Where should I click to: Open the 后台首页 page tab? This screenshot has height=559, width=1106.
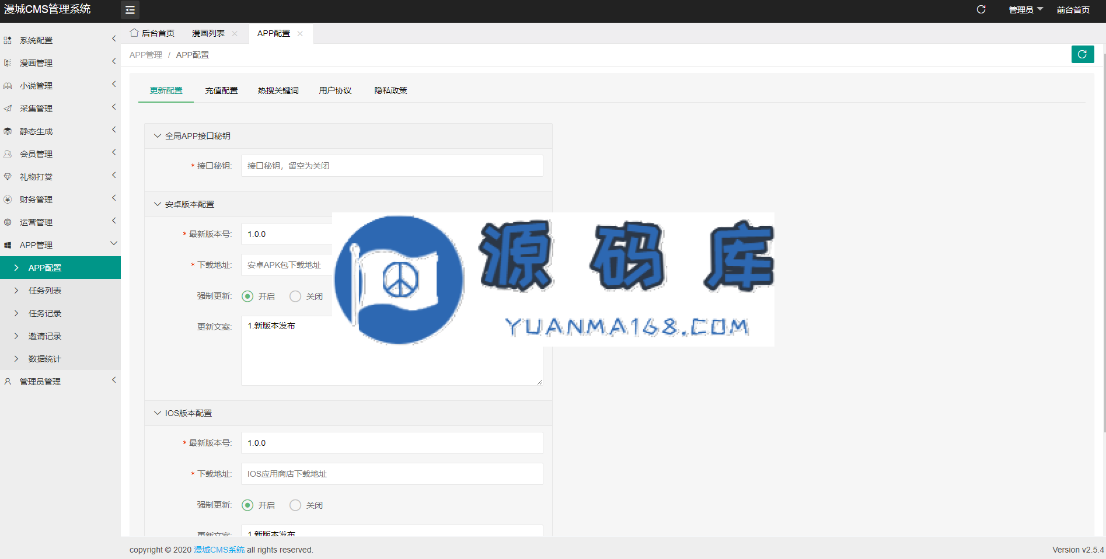[x=152, y=33]
